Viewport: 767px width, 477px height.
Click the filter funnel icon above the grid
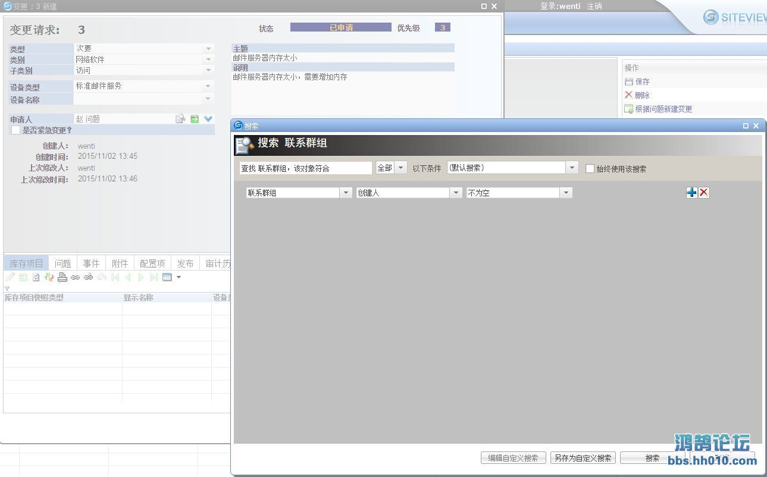(7, 288)
